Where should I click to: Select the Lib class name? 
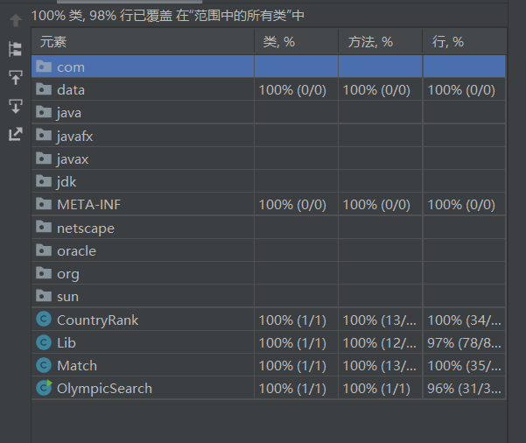(67, 343)
